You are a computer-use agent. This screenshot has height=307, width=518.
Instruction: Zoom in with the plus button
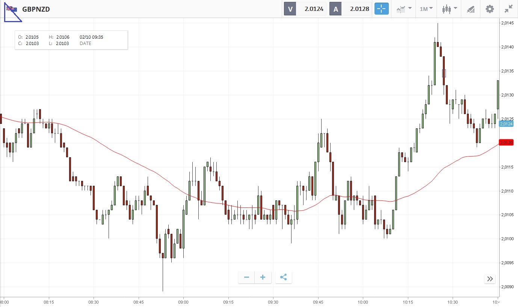(x=263, y=277)
